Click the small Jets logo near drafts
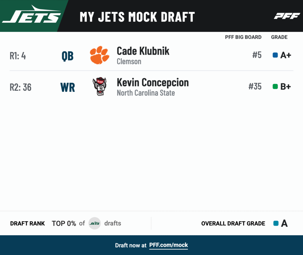 tap(94, 223)
